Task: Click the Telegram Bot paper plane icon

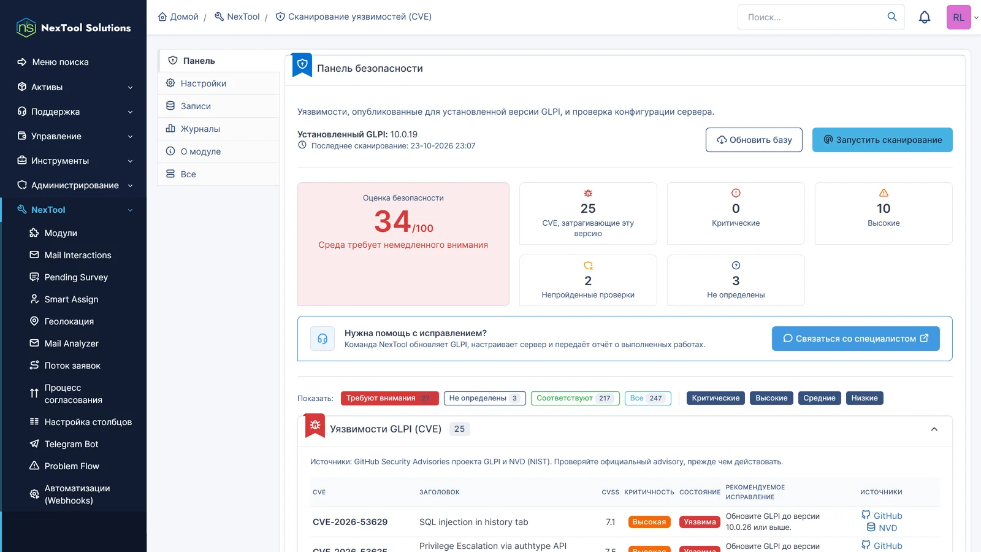Action: (x=34, y=443)
